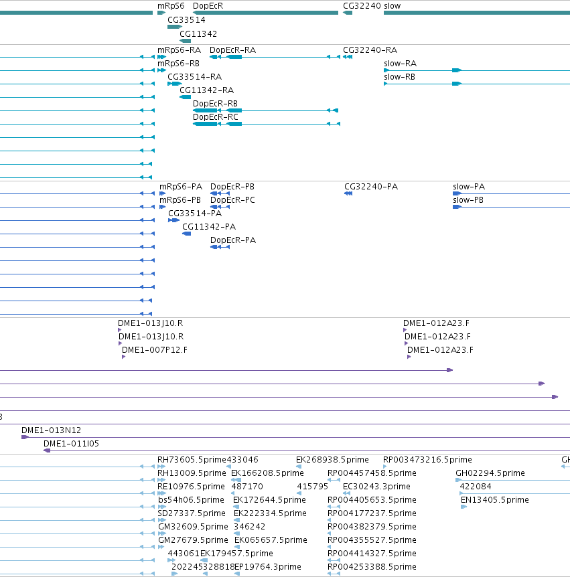
Task: Open EST RH13009.5prime
Action: [192, 473]
